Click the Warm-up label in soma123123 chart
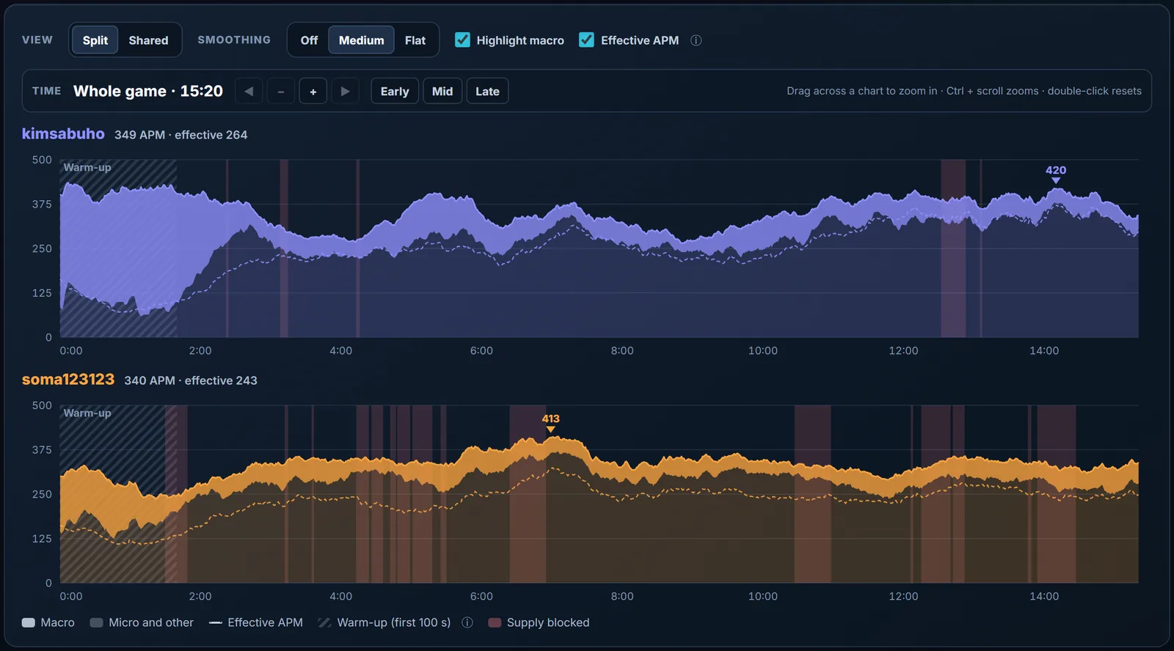The width and height of the screenshot is (1174, 651). pos(87,413)
